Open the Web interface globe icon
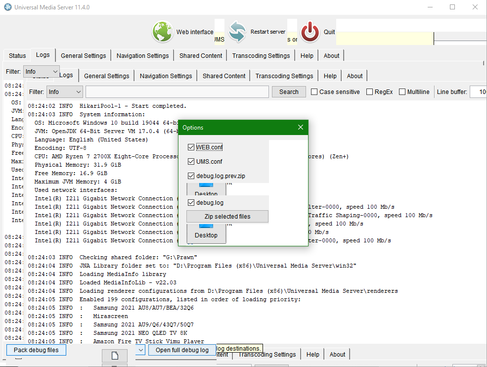Viewport: 487px width, 367px height. point(163,32)
